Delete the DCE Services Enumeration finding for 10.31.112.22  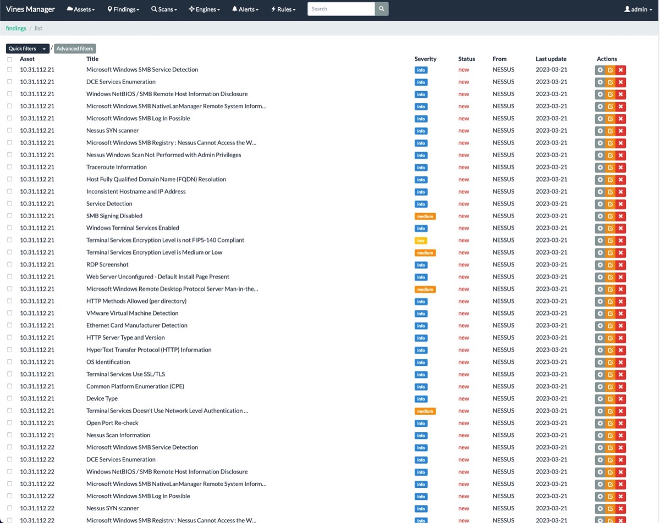(x=621, y=460)
